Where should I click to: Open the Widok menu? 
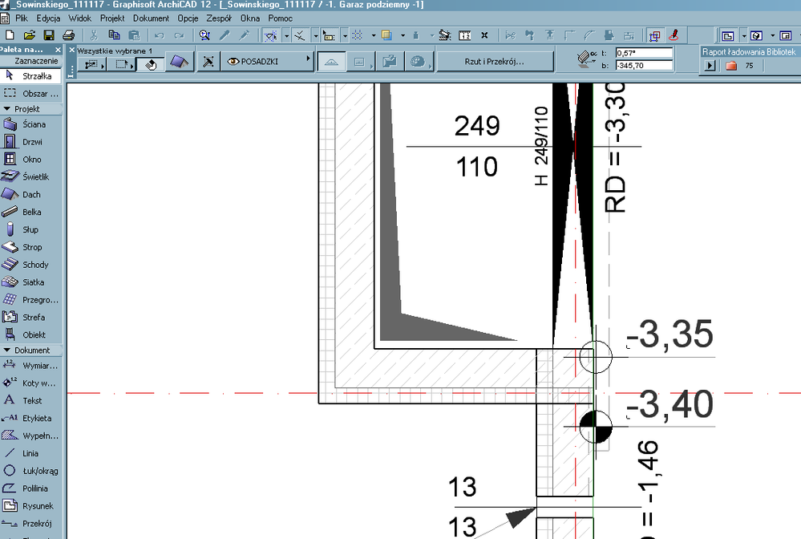[79, 18]
